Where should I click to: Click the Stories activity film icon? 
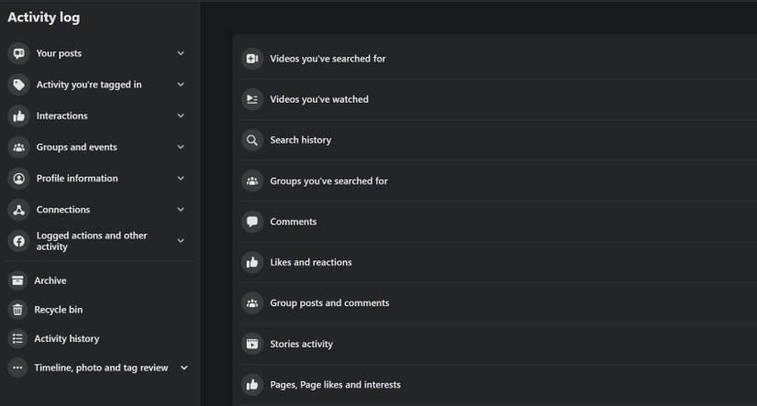(x=252, y=344)
